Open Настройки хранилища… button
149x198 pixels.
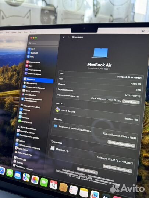click(x=117, y=169)
